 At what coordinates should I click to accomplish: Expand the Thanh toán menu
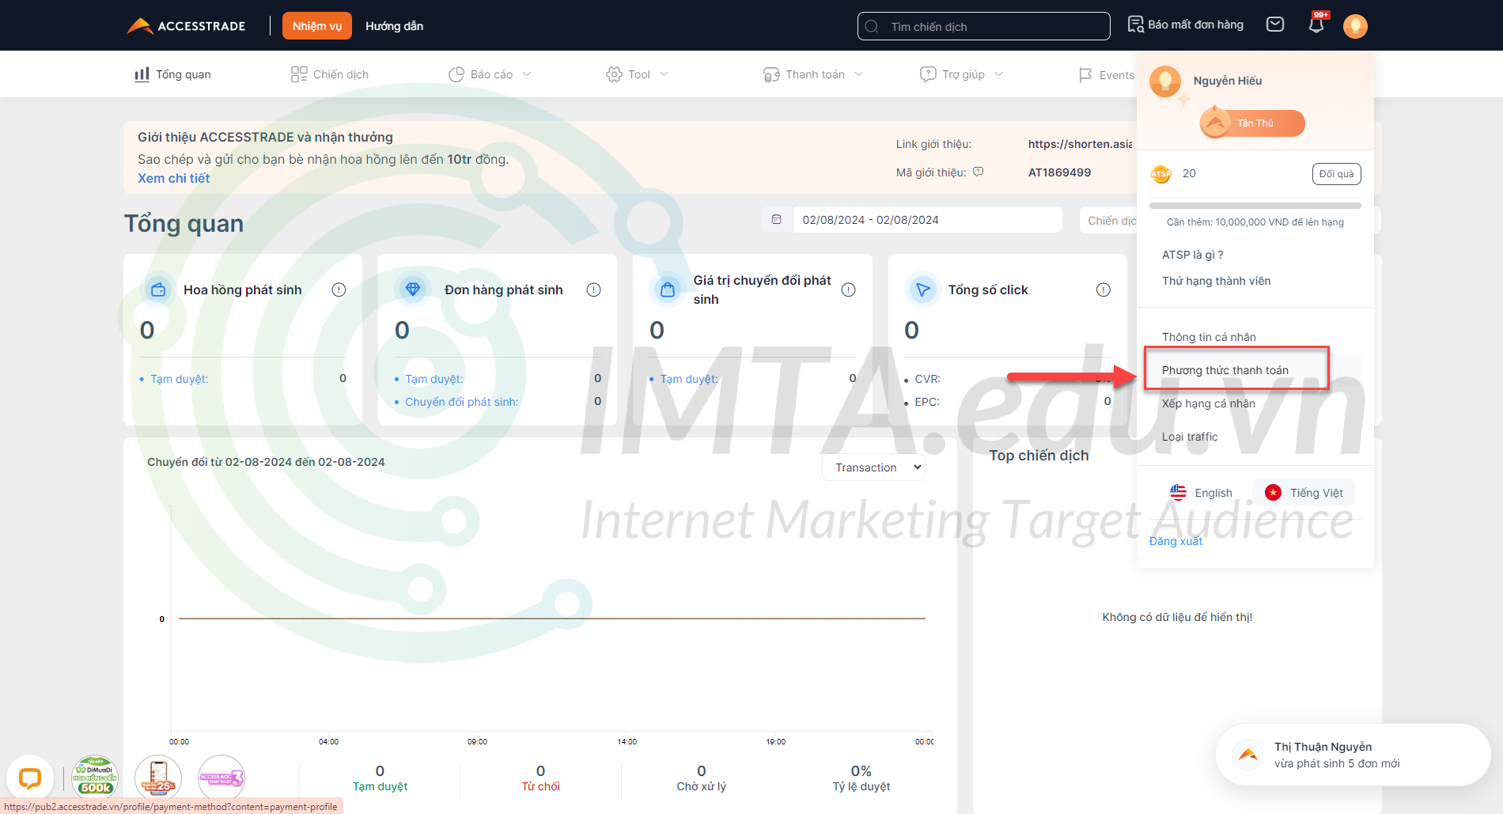click(812, 74)
